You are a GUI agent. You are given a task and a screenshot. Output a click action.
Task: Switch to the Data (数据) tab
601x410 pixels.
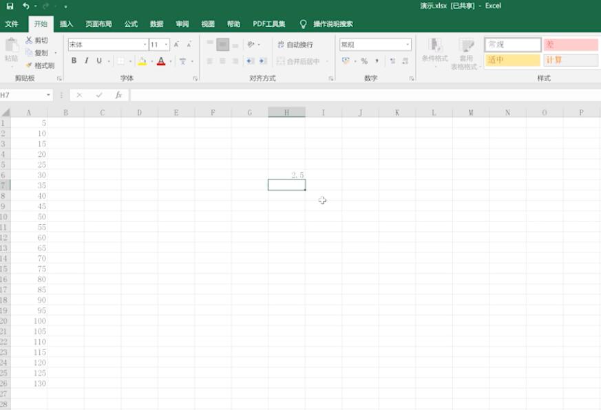tap(156, 24)
